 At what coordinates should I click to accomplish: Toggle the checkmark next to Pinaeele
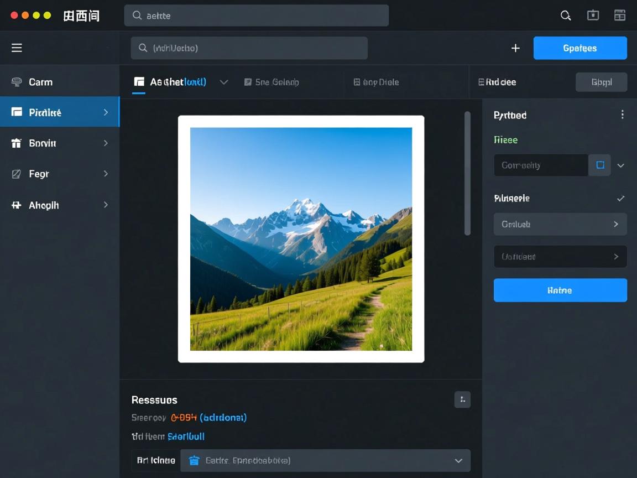pyautogui.click(x=620, y=198)
